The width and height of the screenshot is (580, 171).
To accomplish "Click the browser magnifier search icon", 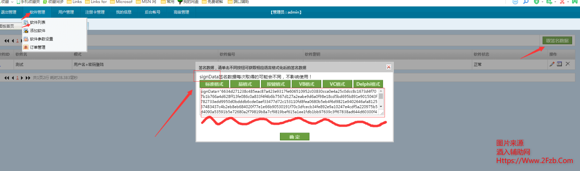I will pyautogui.click(x=526, y=2).
